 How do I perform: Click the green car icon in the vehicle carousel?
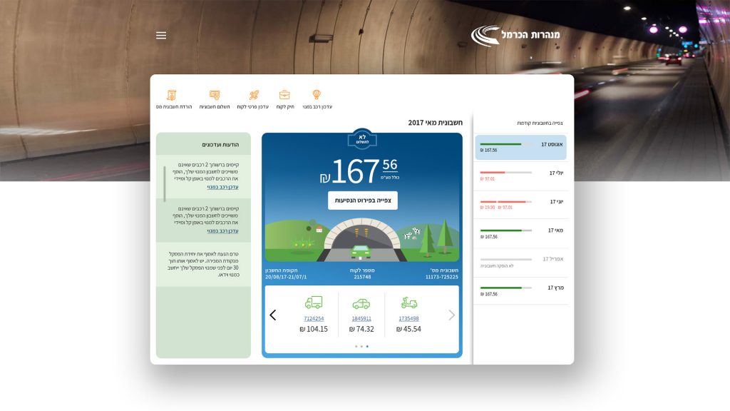click(x=361, y=303)
